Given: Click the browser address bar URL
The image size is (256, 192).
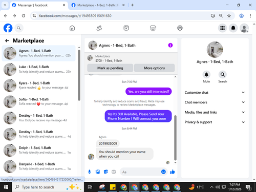Looking at the screenshot, I should point(75,16).
